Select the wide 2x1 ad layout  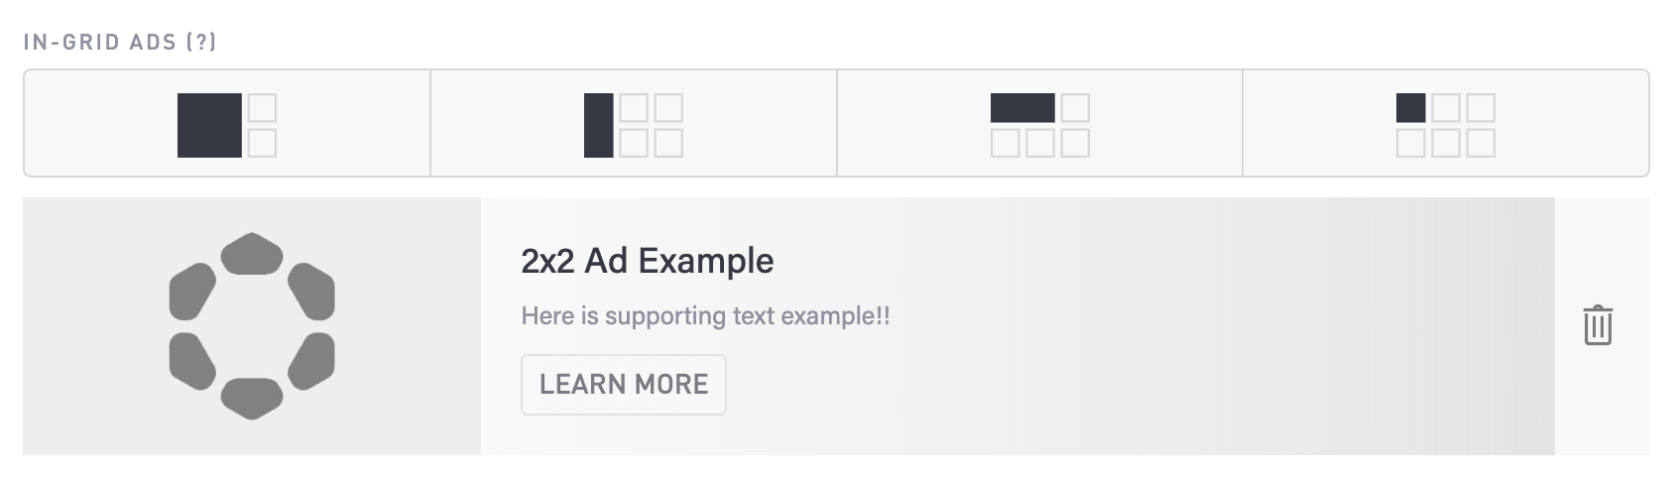tap(1039, 124)
